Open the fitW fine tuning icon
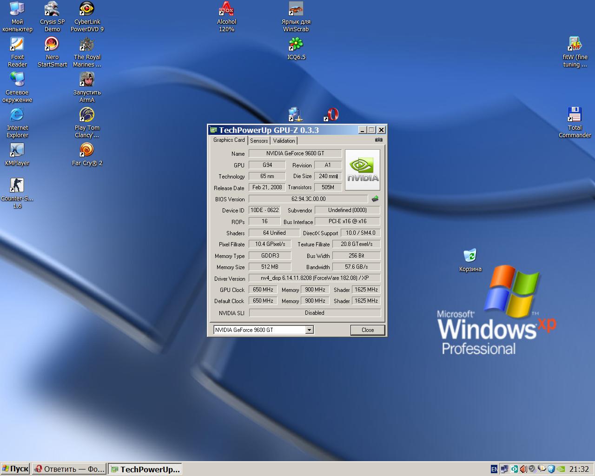The image size is (595, 476). click(x=575, y=52)
